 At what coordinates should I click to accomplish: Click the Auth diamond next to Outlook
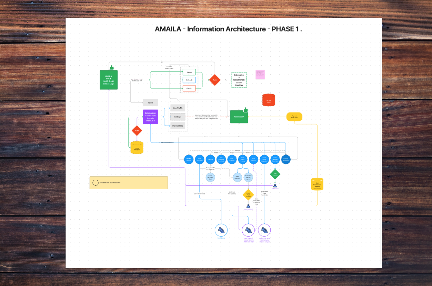click(215, 80)
